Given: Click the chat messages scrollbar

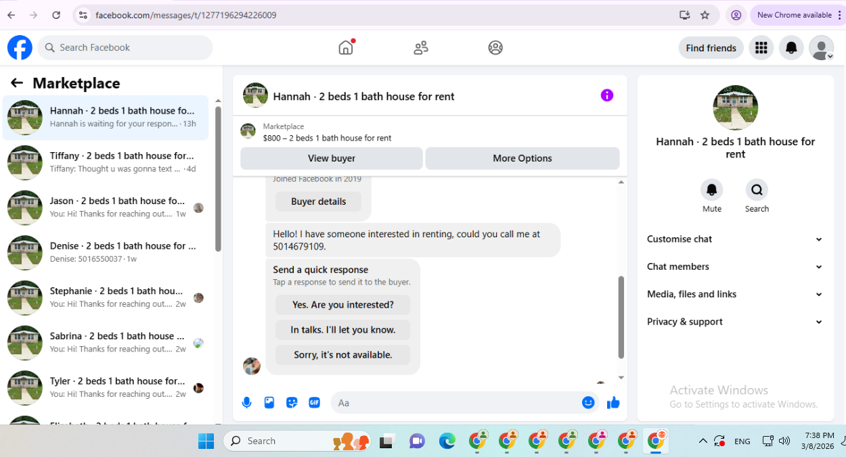Looking at the screenshot, I should [621, 317].
